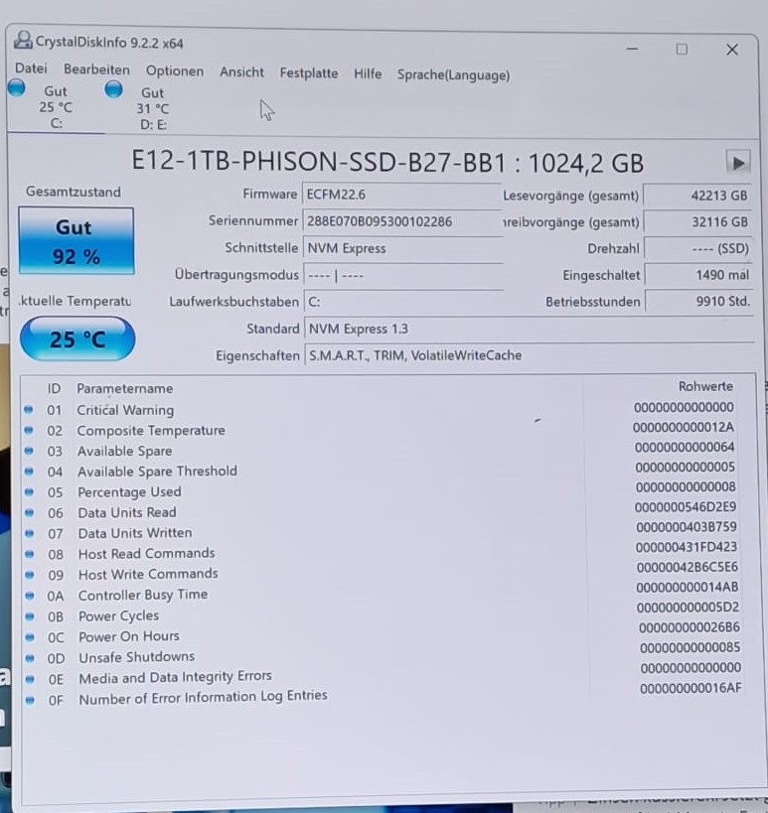
Task: Click the Rohwerte column header
Action: (705, 386)
